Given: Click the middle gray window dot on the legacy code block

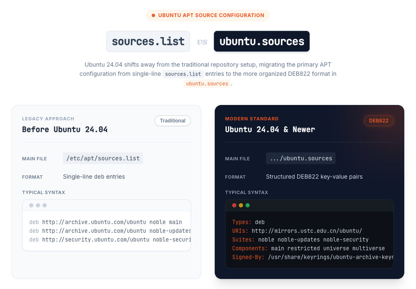Looking at the screenshot, I should click(x=38, y=205).
